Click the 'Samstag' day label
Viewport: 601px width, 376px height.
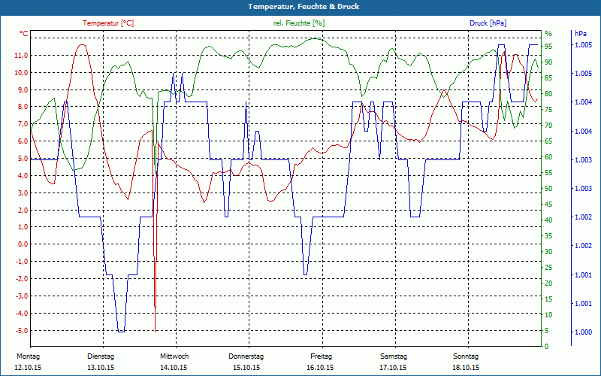click(394, 356)
